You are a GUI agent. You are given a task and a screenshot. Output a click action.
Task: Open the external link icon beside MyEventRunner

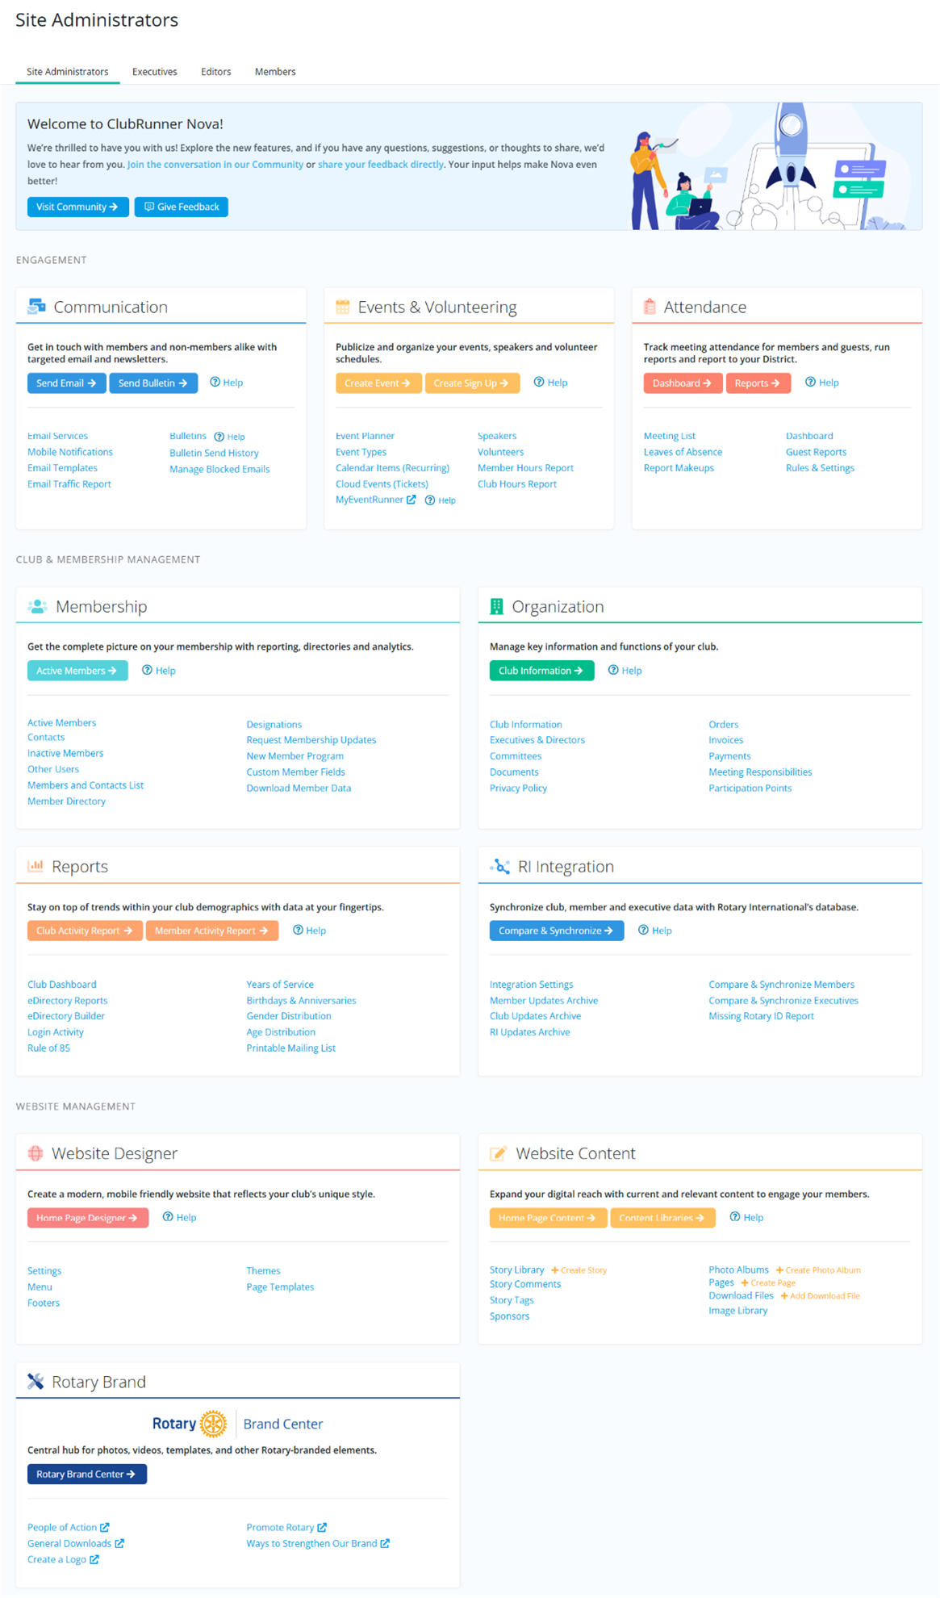point(412,500)
